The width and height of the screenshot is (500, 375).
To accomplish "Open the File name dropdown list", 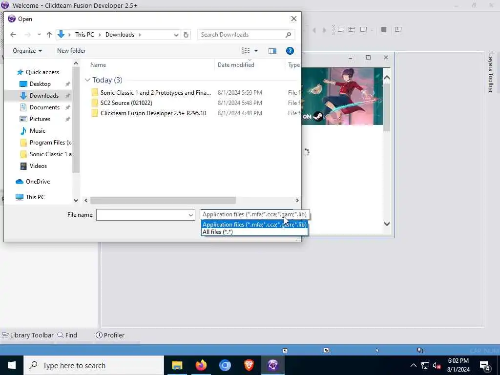I will point(191,215).
